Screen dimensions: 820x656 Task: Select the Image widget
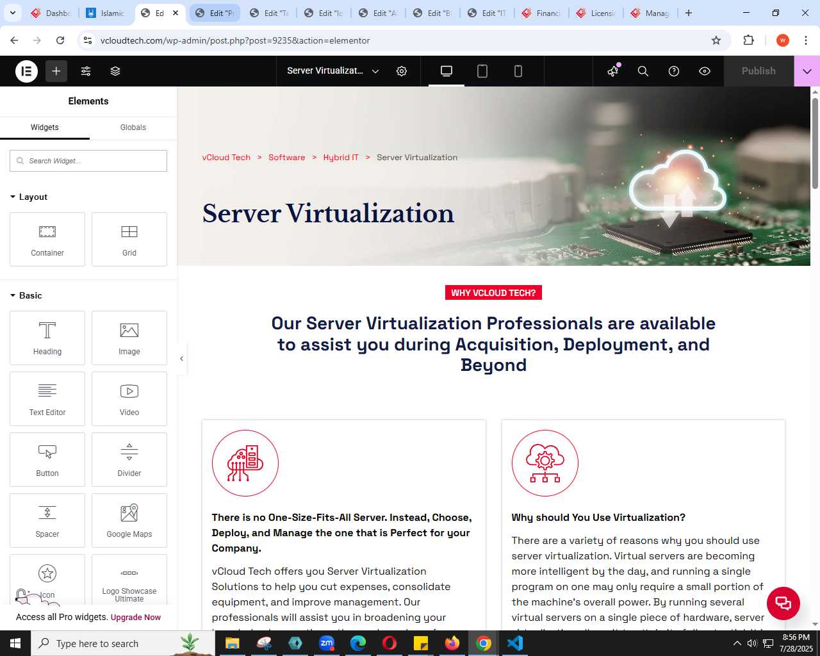129,338
